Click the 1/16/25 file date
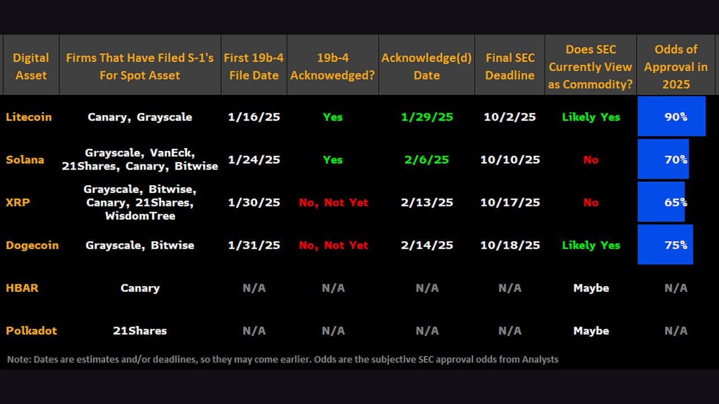 [x=254, y=117]
